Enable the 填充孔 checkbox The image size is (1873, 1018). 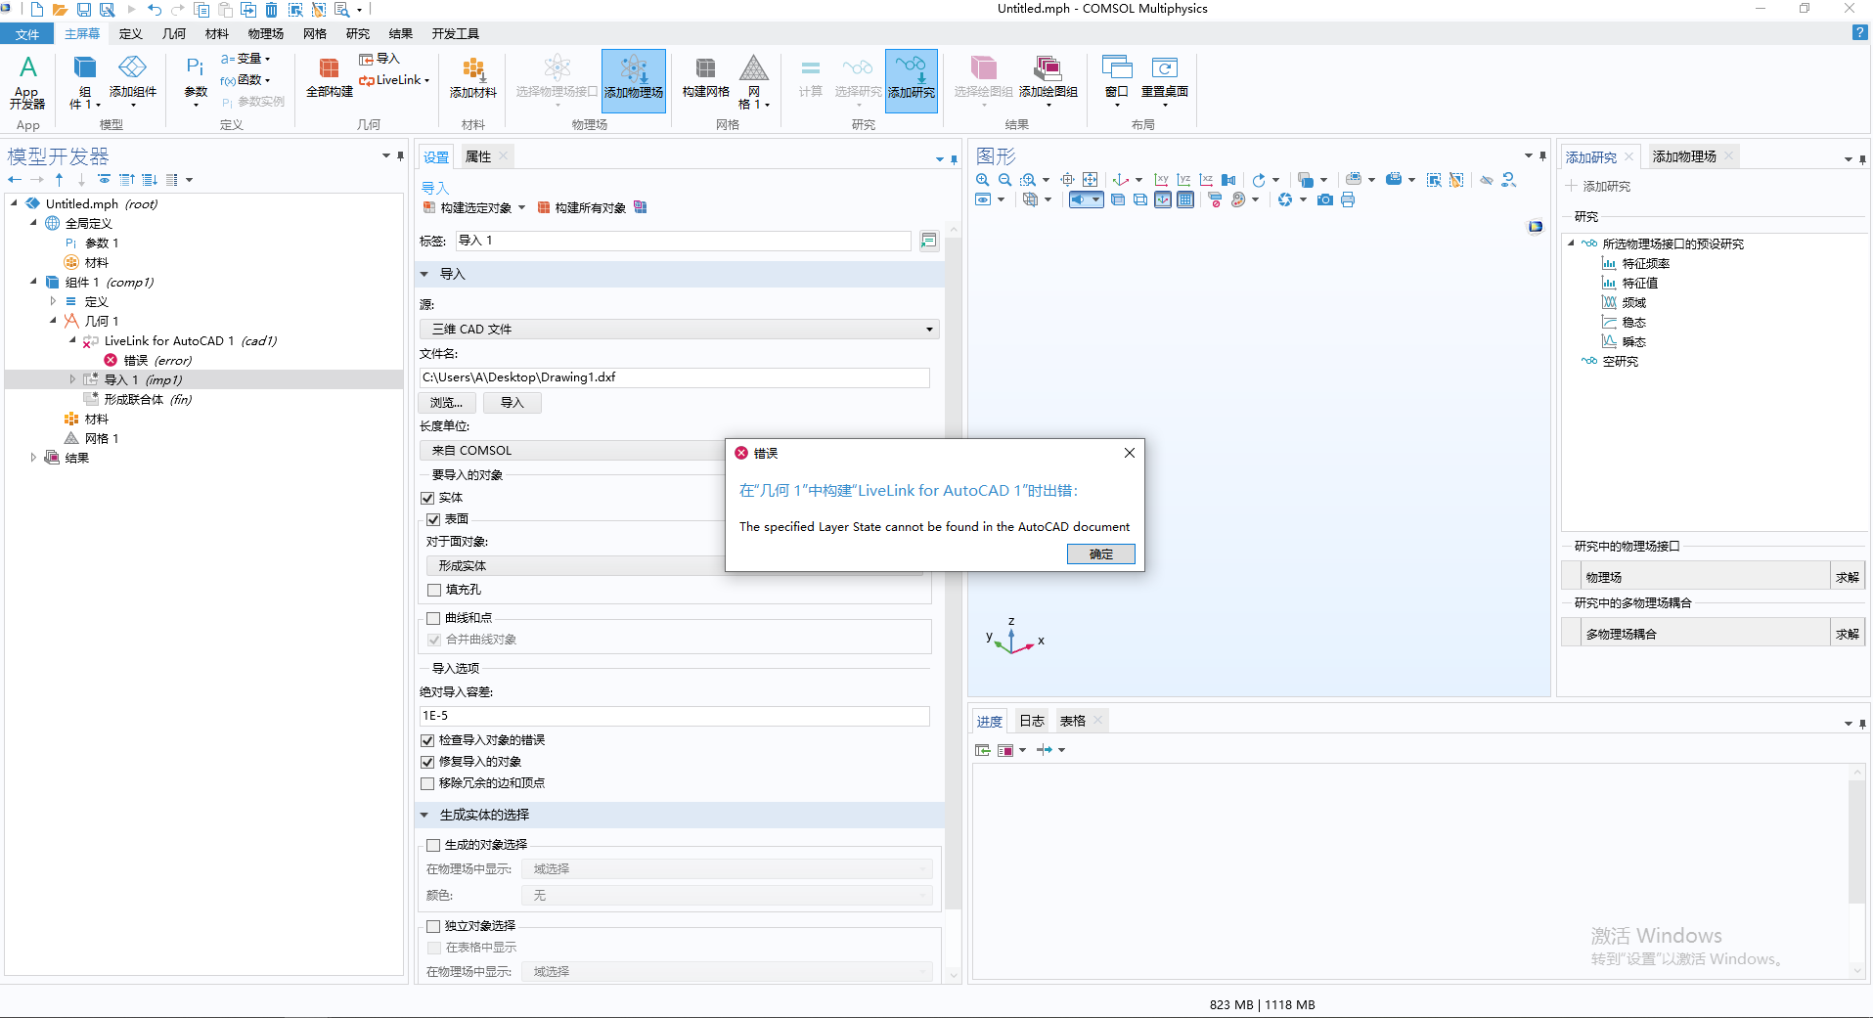434,590
